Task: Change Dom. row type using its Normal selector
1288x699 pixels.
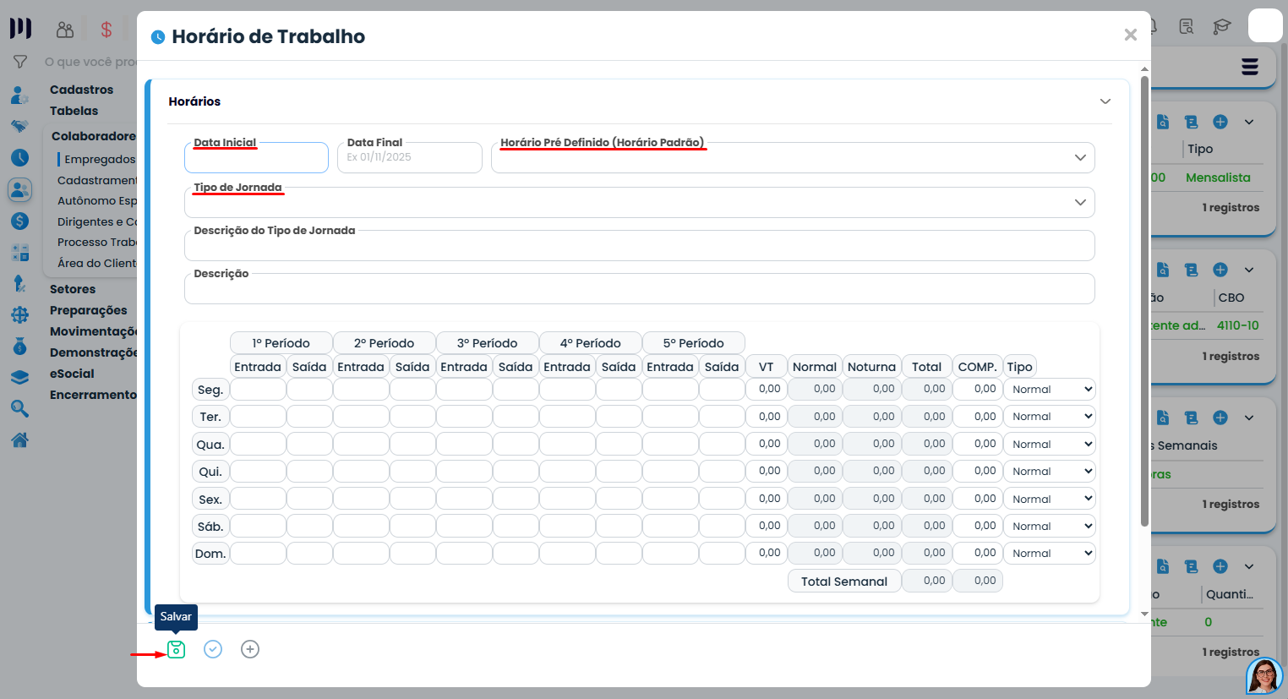Action: pyautogui.click(x=1049, y=552)
